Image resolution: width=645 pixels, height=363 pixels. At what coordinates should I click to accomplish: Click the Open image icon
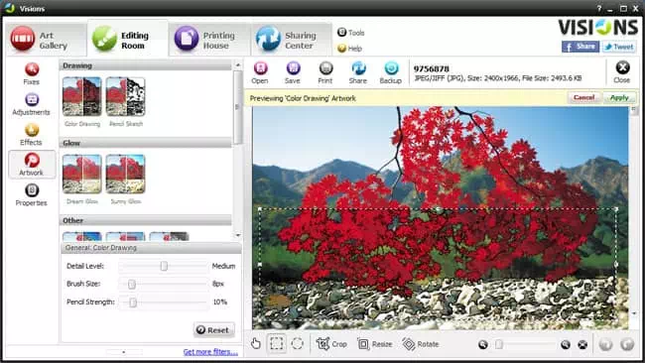pos(260,72)
